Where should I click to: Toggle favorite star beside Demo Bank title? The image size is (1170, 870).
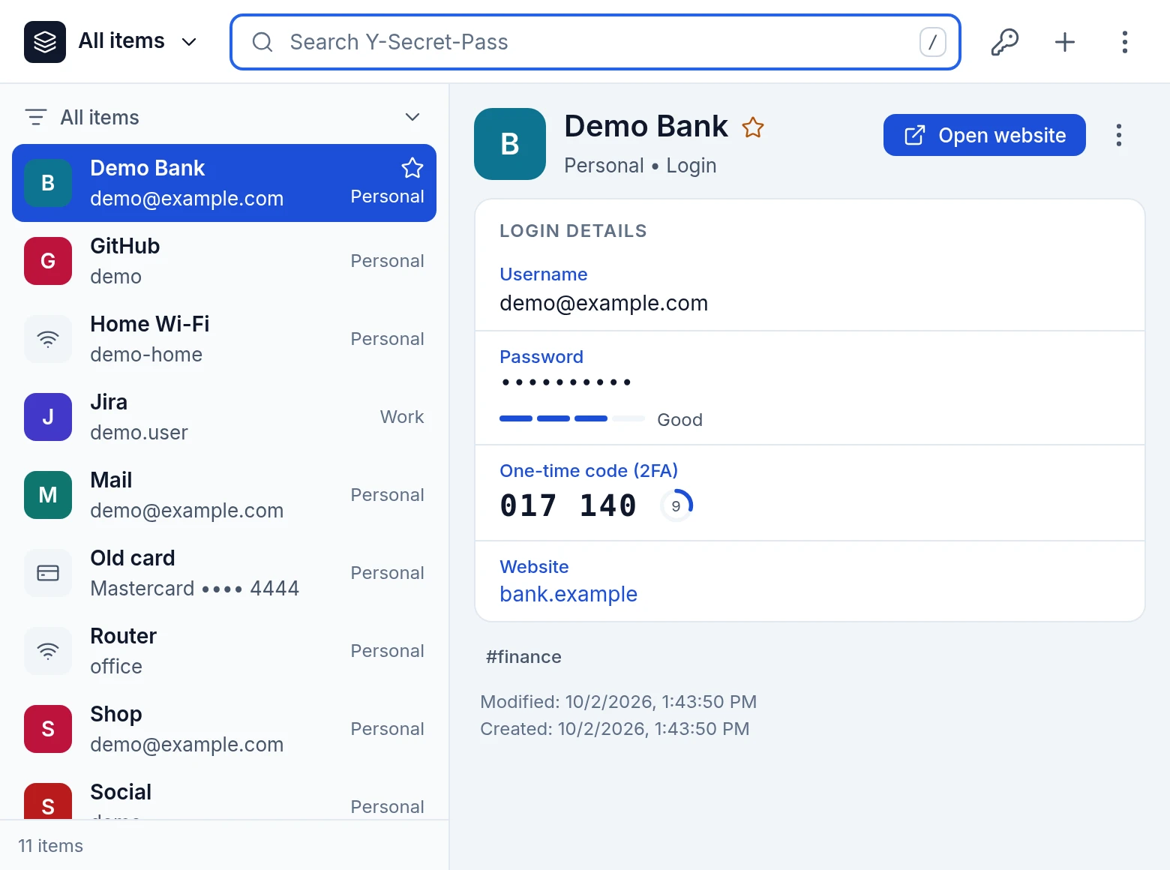tap(752, 127)
